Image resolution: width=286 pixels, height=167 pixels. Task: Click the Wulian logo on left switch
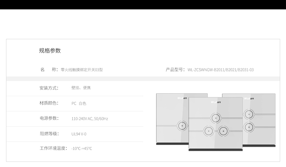182,98
